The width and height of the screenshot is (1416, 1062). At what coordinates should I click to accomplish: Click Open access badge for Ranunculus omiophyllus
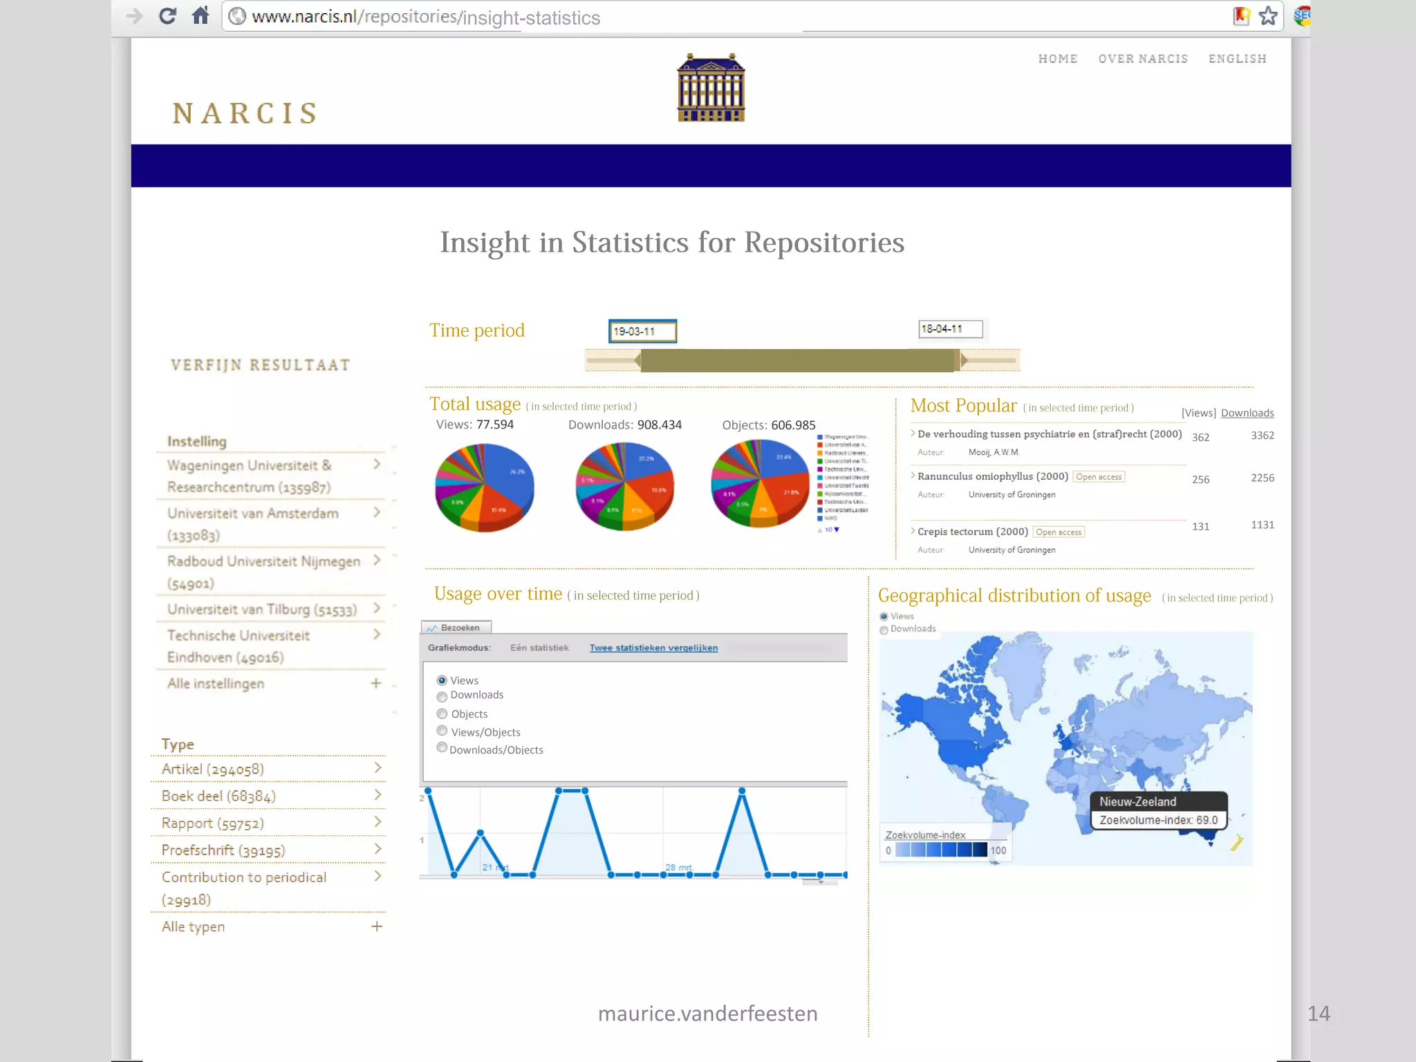click(1099, 477)
